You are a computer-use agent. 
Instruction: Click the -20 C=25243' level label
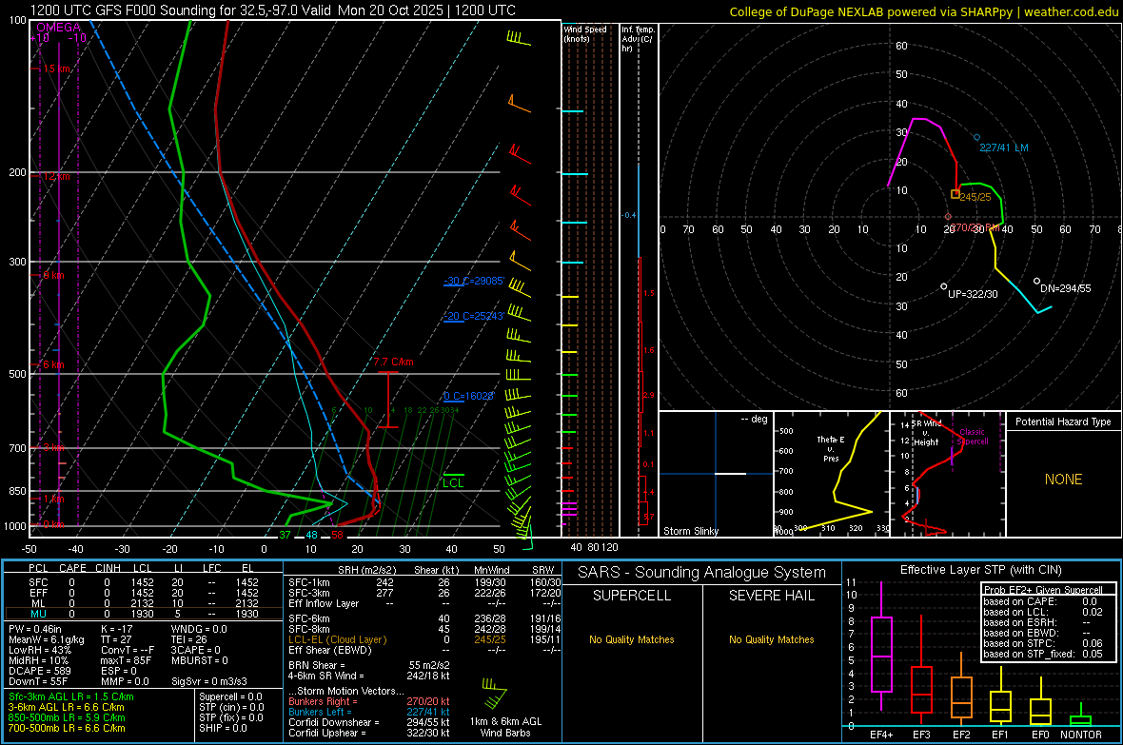[474, 316]
